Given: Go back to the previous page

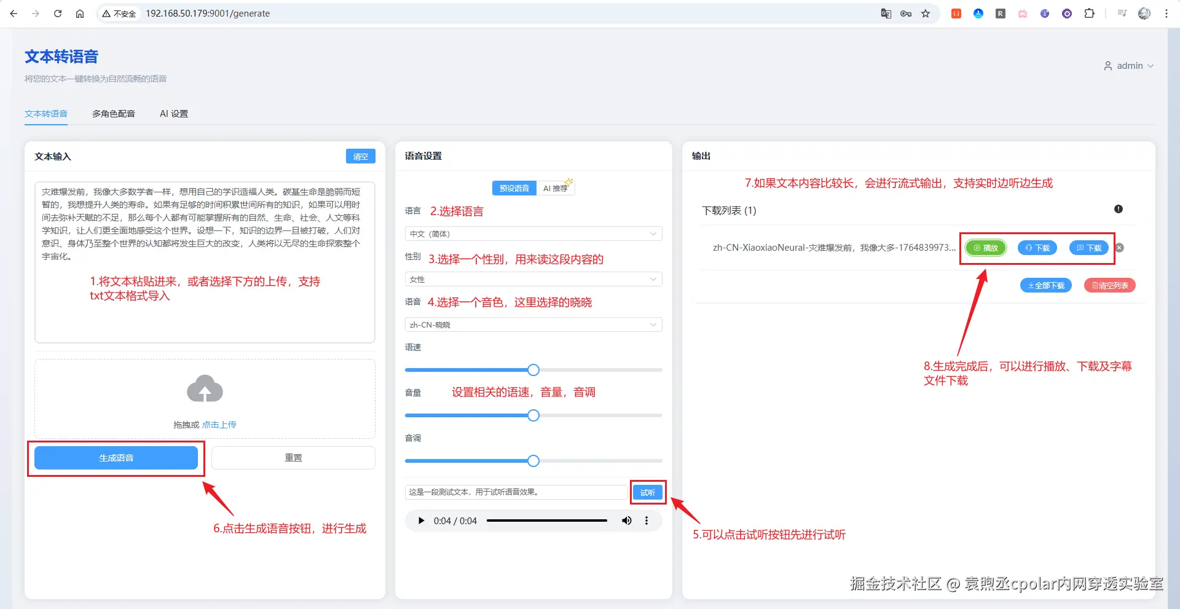Looking at the screenshot, I should [14, 14].
